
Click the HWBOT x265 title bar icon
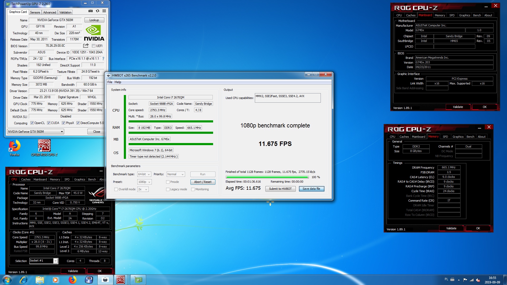(x=109, y=75)
